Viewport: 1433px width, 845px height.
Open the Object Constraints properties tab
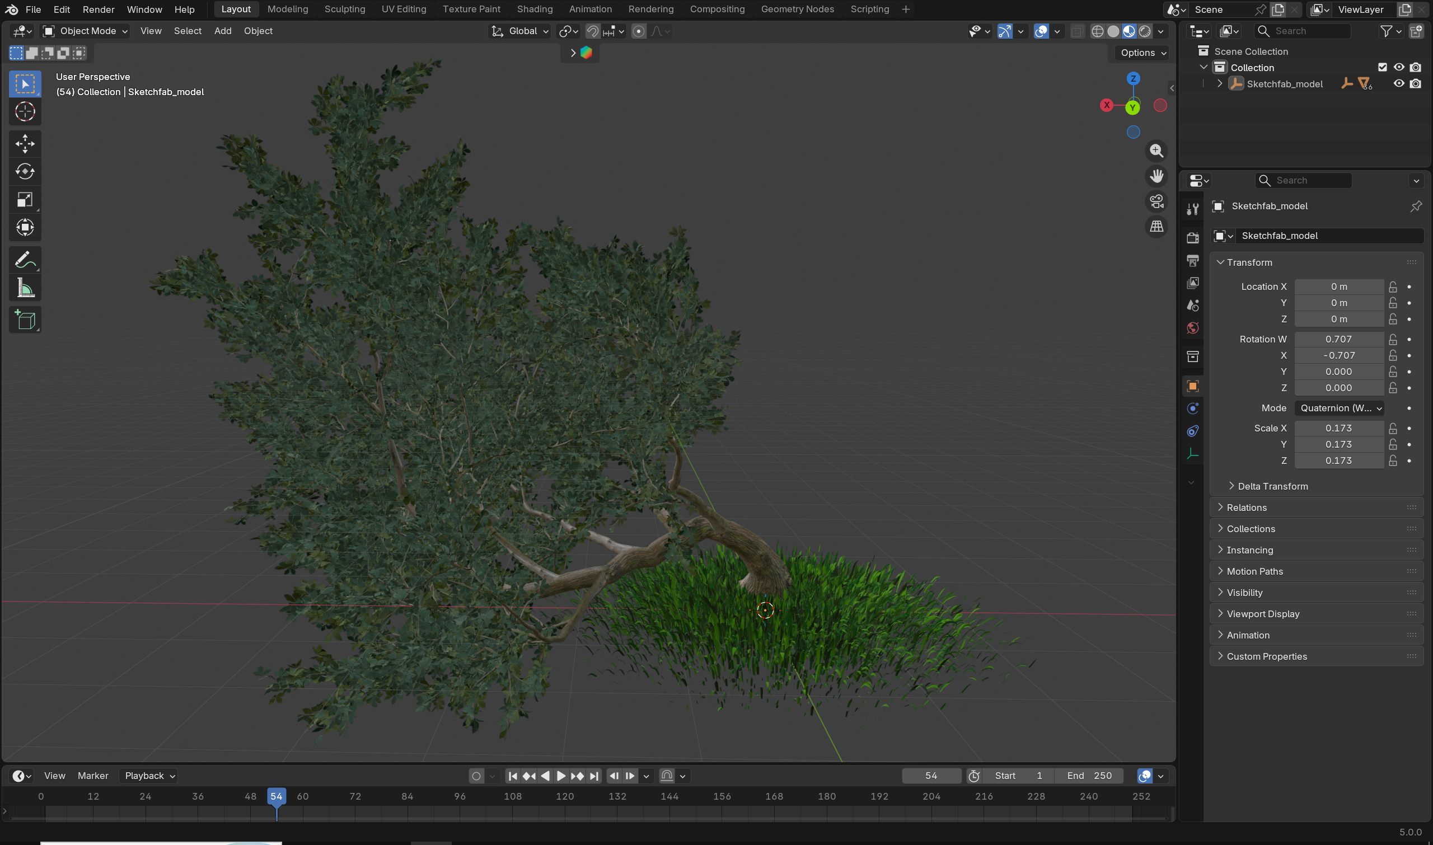[1192, 431]
